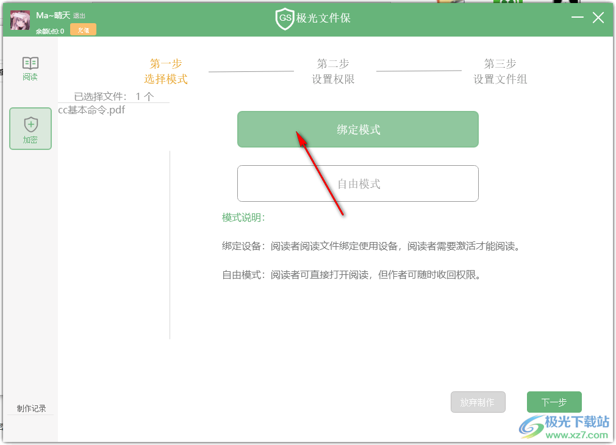Select the 绑定模式 mode option
Screen dimensions: 616x445
tap(358, 129)
